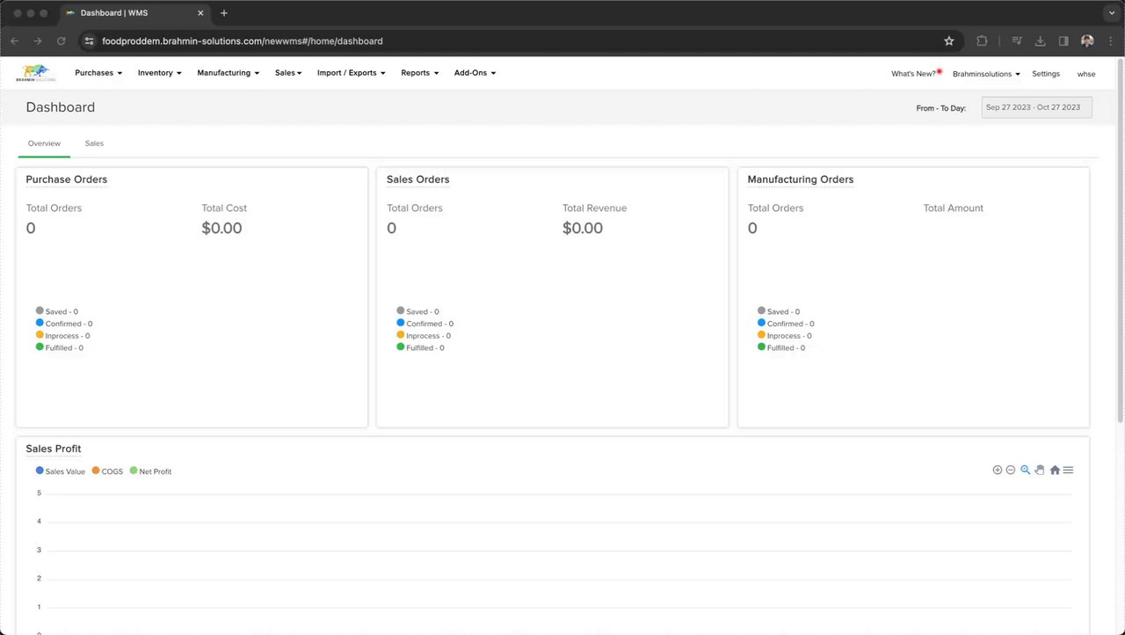Click the From - To Day date range field
This screenshot has width=1125, height=635.
(1037, 107)
